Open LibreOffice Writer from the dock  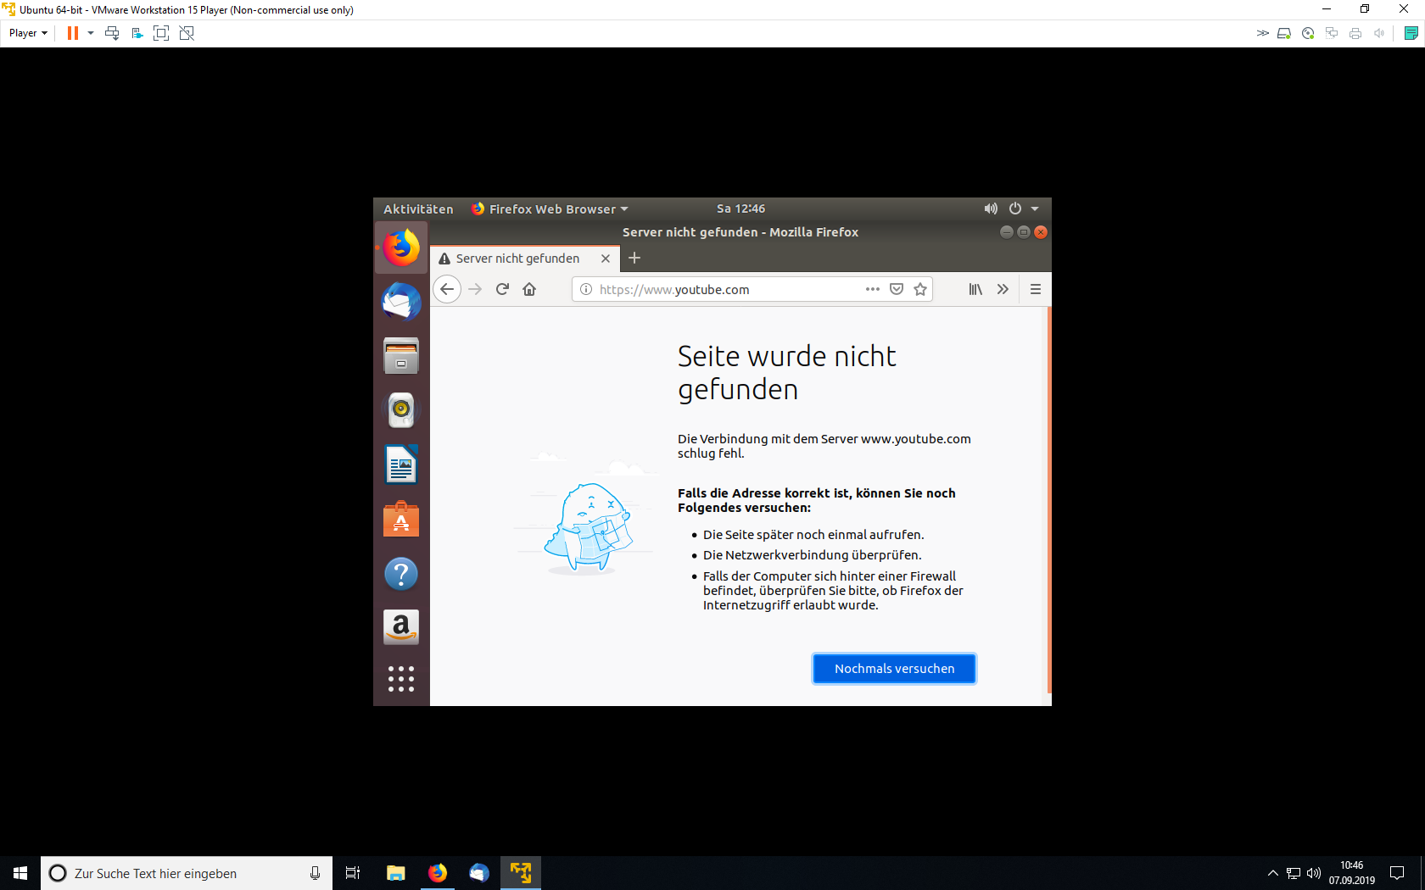click(401, 464)
